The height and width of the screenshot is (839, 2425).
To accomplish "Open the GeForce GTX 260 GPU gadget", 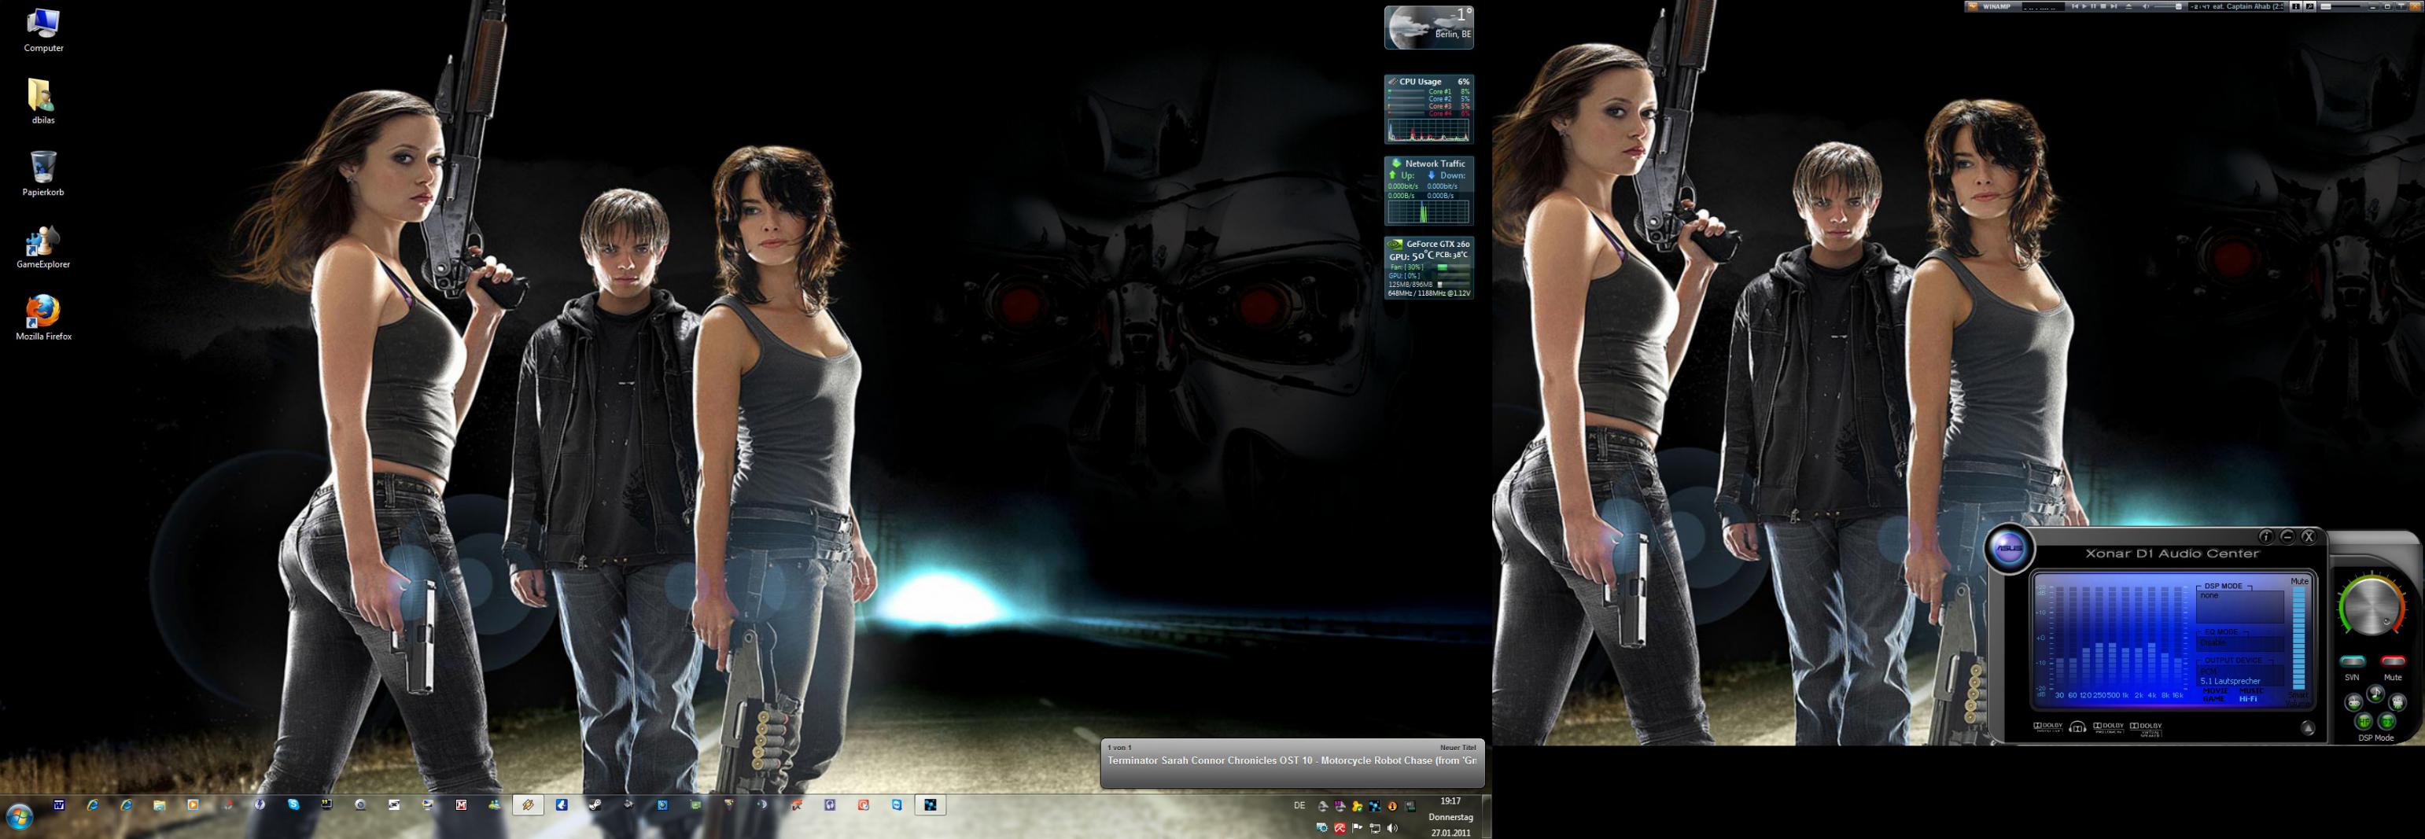I will 1429,268.
